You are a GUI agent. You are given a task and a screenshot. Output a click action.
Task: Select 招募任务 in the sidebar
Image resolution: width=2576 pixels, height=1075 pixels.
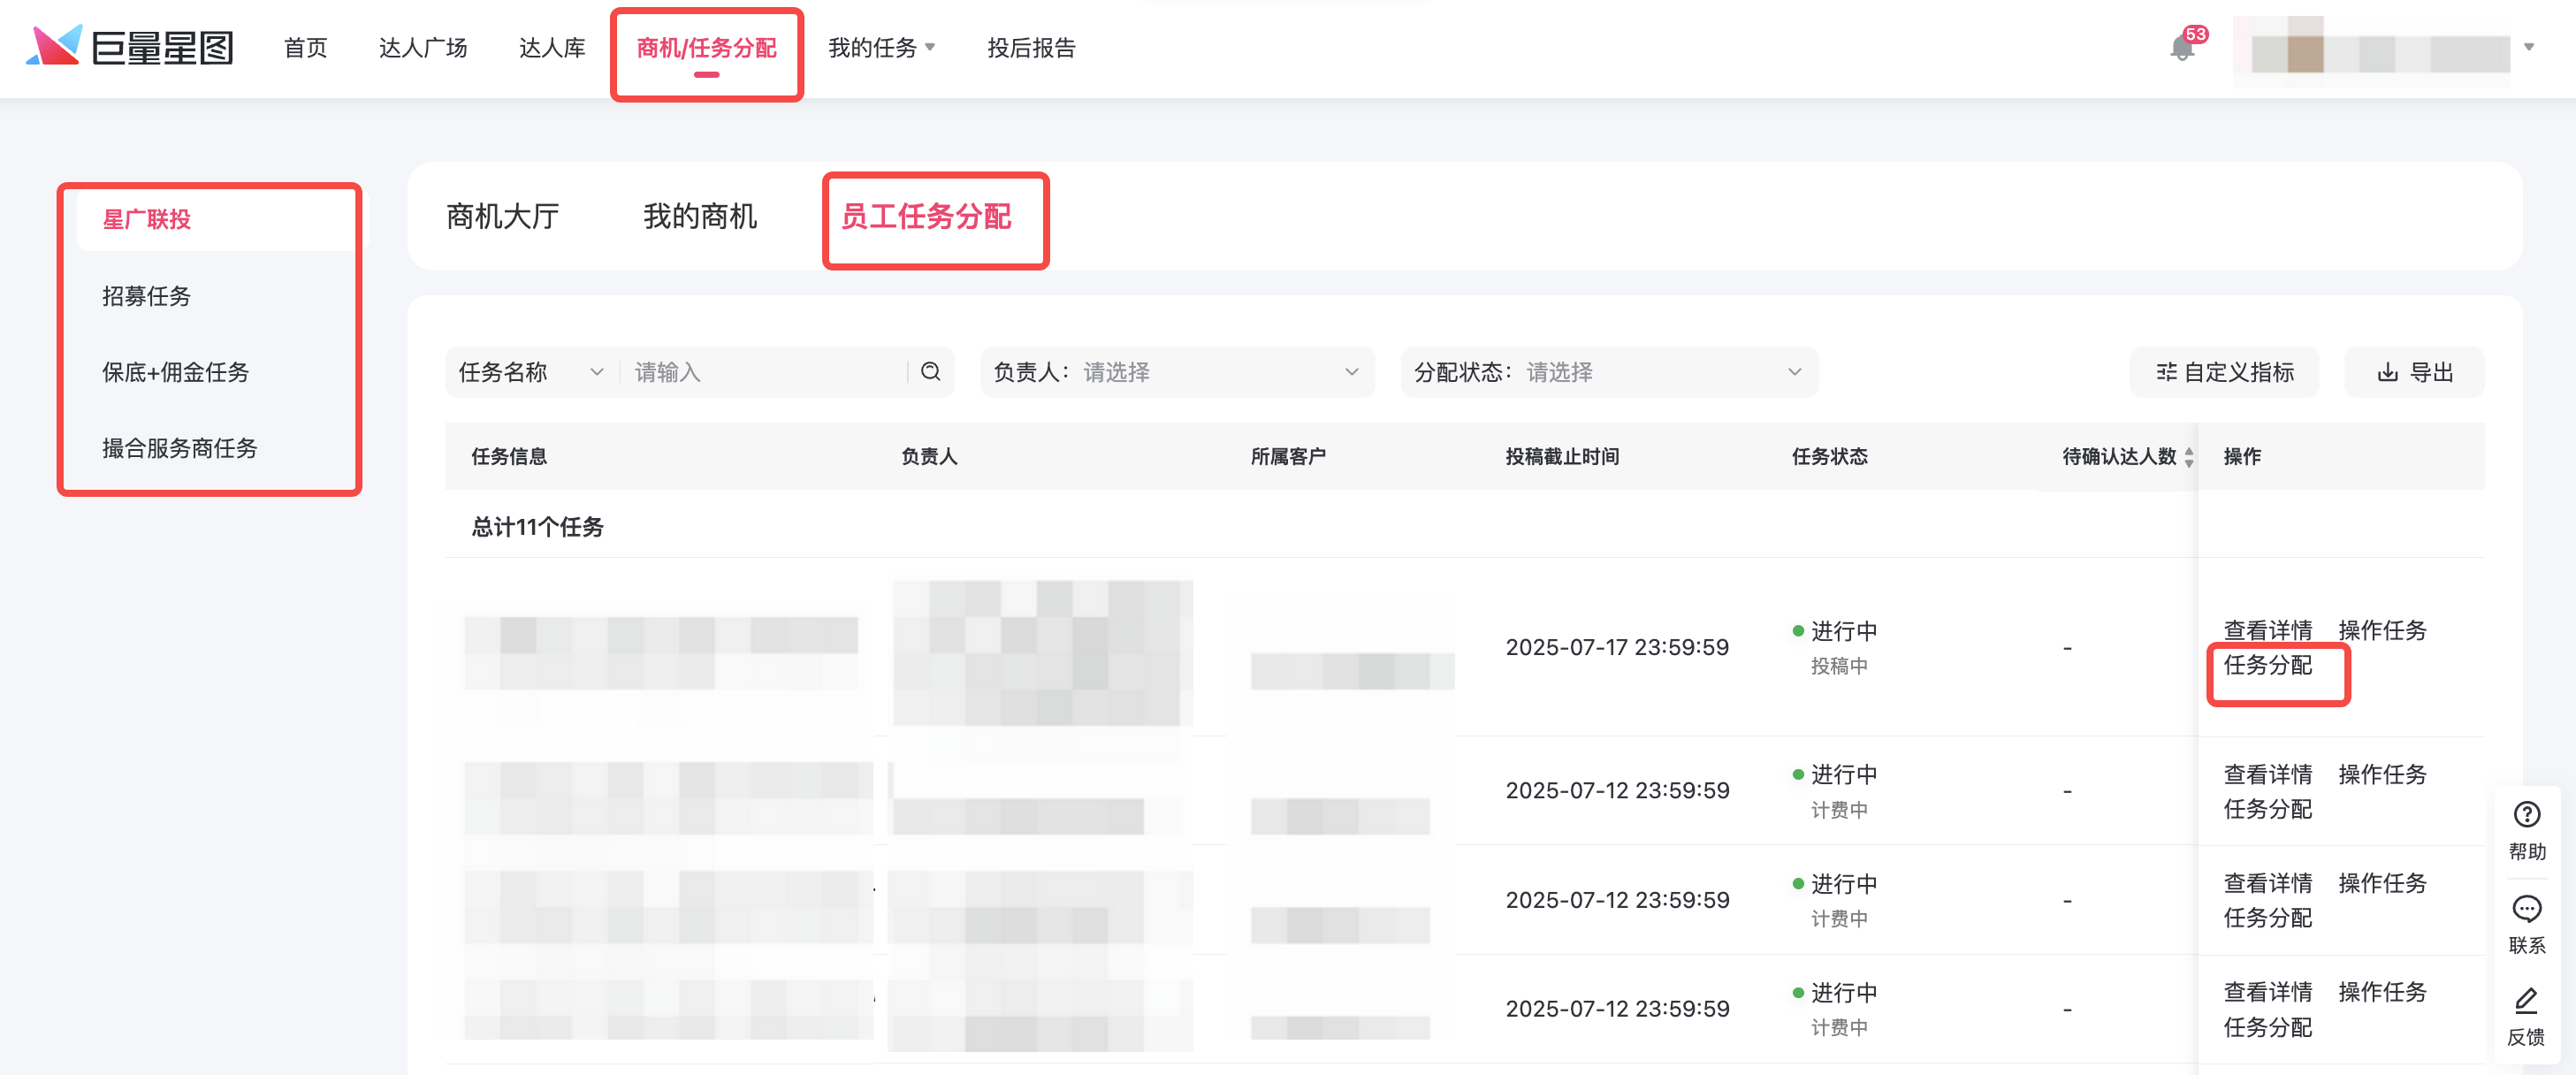tap(146, 295)
